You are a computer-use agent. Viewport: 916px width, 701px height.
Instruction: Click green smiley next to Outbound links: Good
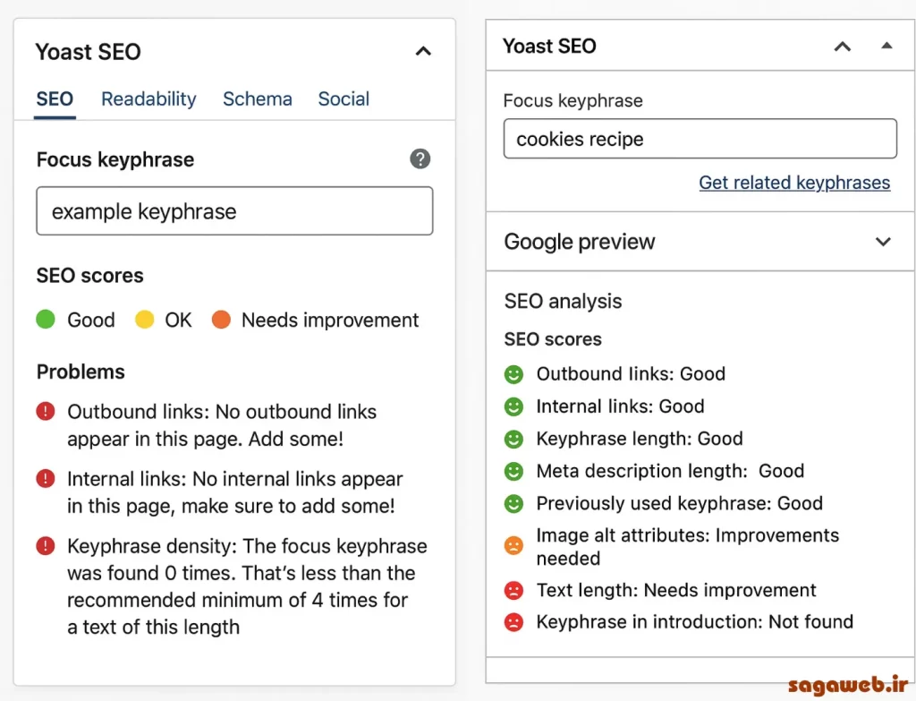click(513, 374)
